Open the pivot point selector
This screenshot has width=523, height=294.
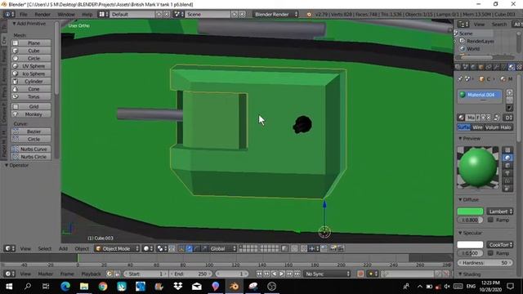click(162, 248)
